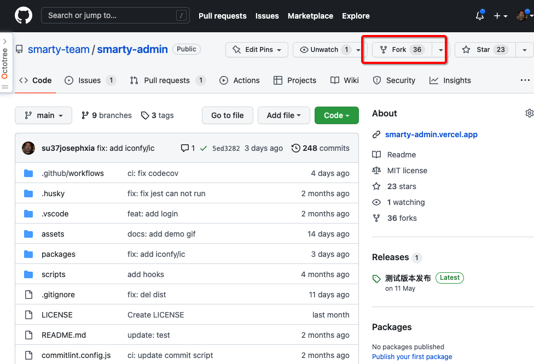This screenshot has height=364, width=534.
Task: Click the green check status icon
Action: point(204,148)
